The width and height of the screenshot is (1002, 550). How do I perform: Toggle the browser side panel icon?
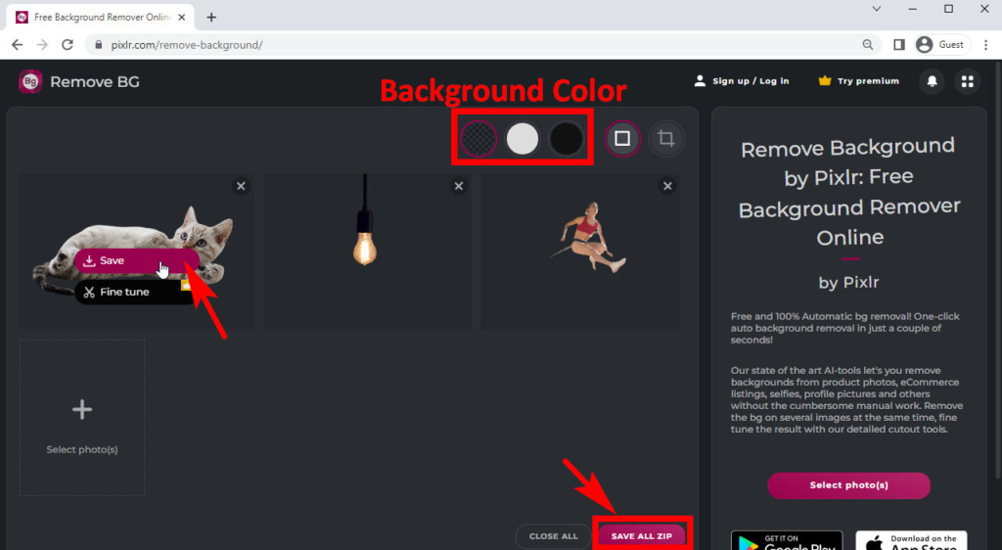coord(898,45)
